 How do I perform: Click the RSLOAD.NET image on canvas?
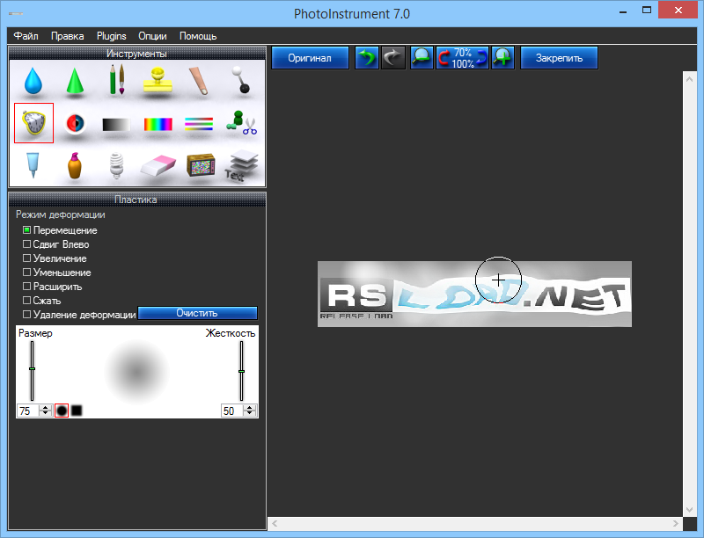click(474, 294)
